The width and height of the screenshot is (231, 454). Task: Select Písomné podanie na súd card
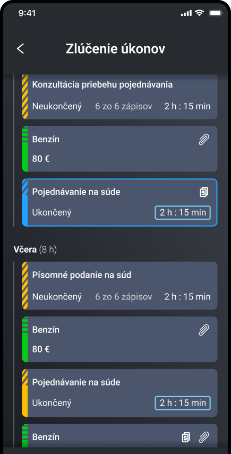pyautogui.click(x=119, y=286)
